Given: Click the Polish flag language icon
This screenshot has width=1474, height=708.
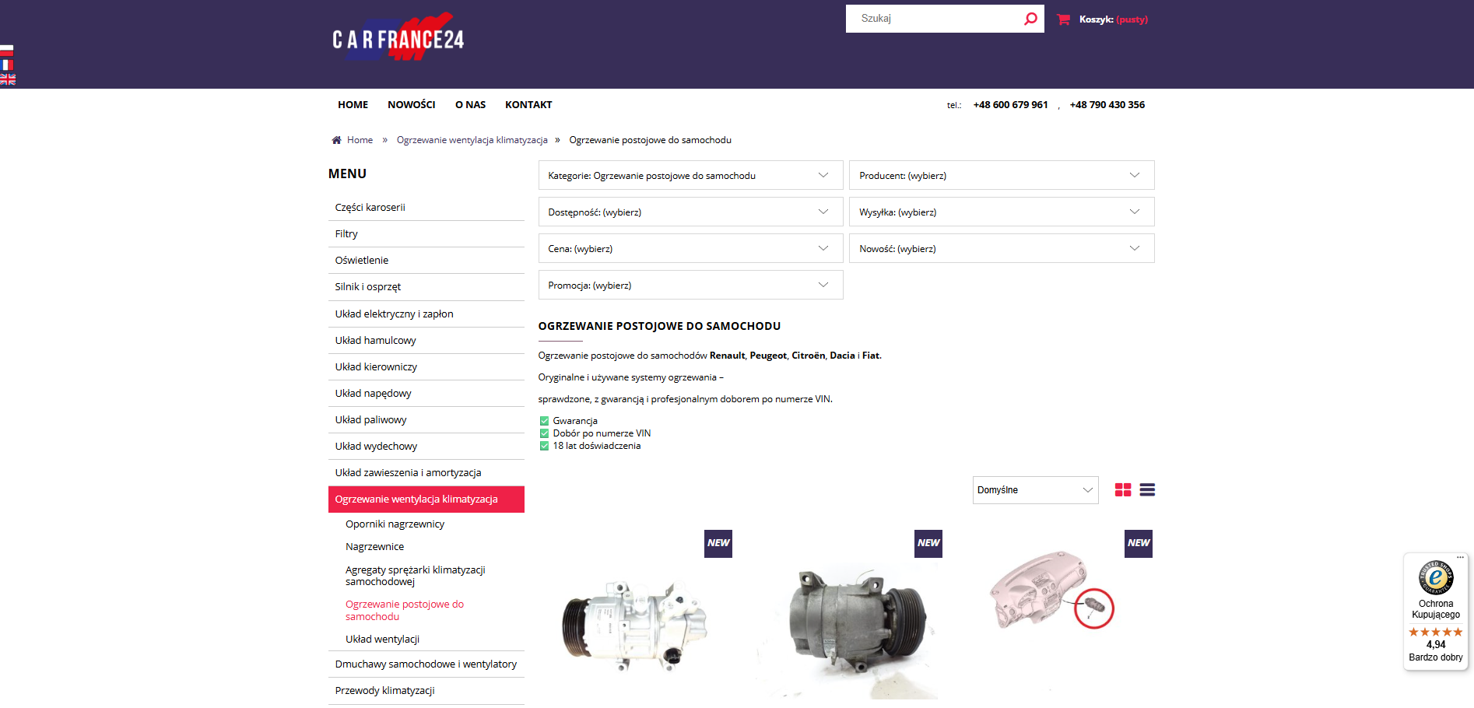Looking at the screenshot, I should click(x=7, y=51).
